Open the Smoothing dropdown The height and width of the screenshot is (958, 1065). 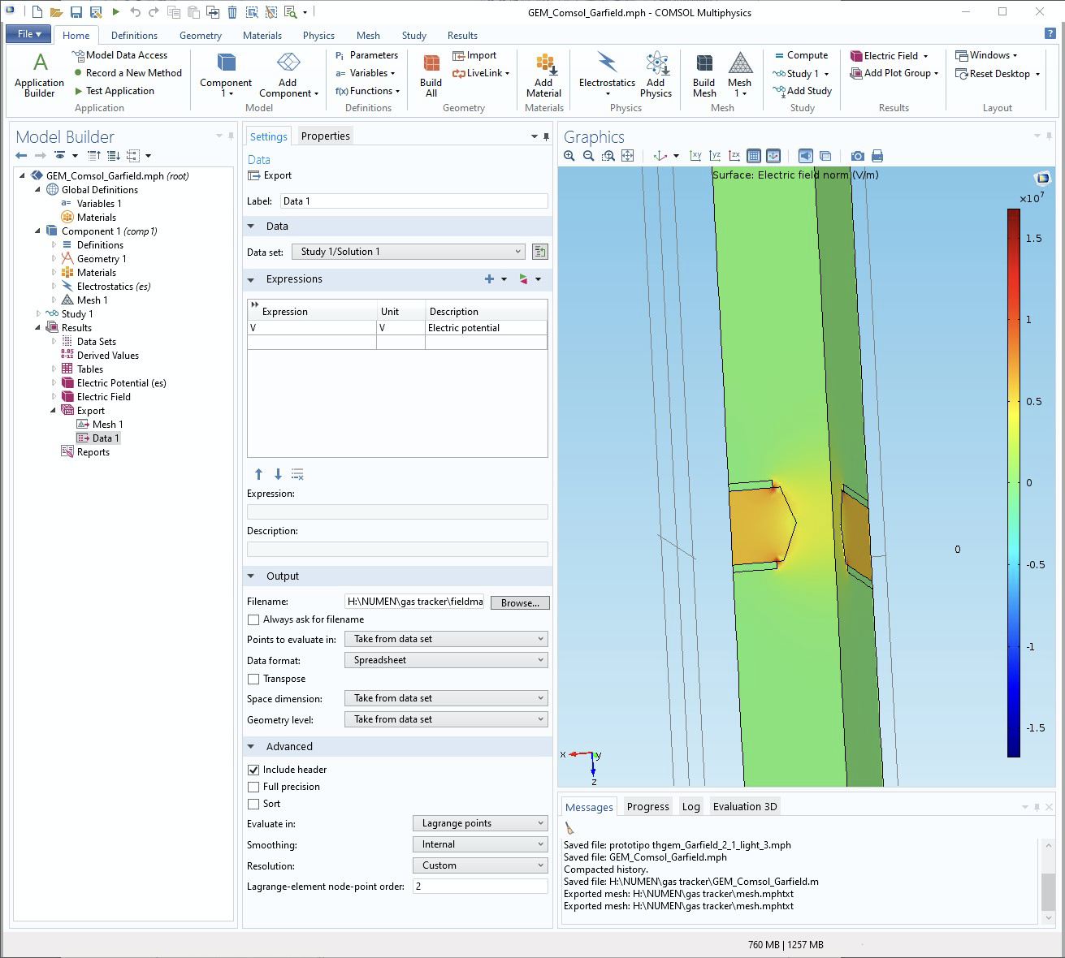[480, 844]
